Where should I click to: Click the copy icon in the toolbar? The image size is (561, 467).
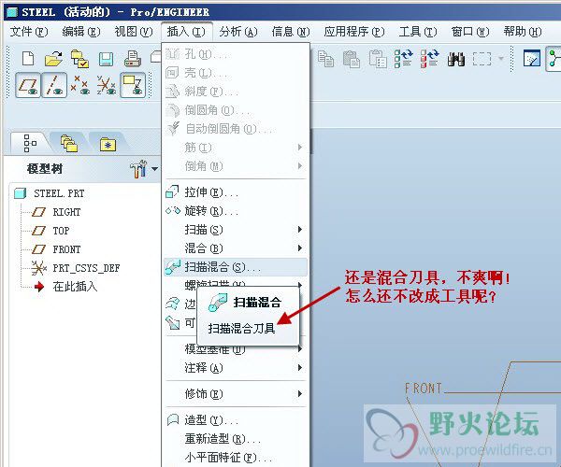click(x=325, y=59)
